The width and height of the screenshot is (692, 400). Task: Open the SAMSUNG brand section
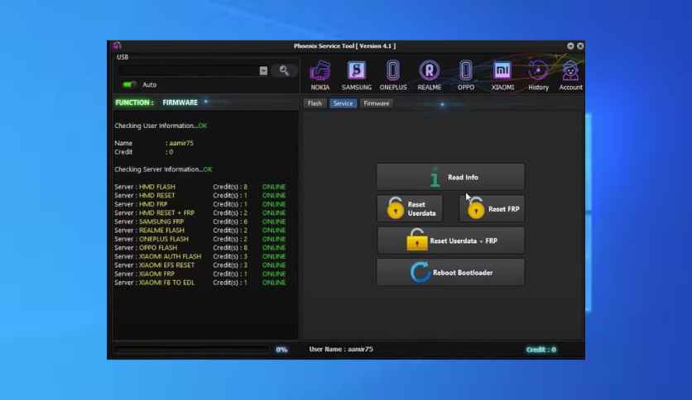point(357,75)
